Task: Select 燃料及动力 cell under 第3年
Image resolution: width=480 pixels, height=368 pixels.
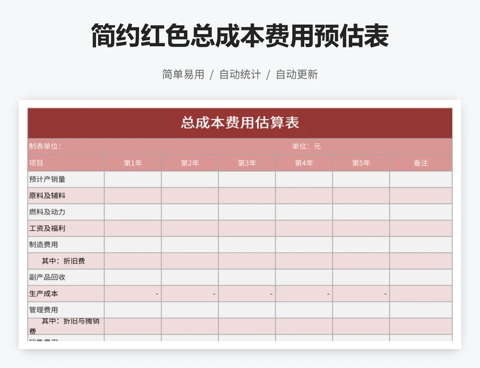Action: coord(247,212)
